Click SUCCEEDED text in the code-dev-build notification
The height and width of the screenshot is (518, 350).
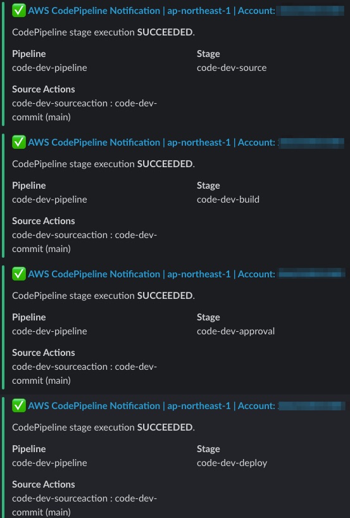coord(165,164)
